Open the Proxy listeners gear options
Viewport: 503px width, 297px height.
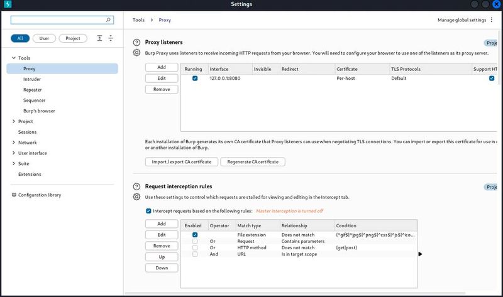(136, 53)
